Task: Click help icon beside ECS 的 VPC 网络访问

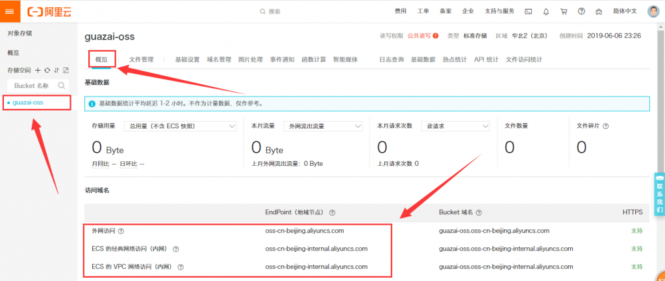Action: pos(181,267)
